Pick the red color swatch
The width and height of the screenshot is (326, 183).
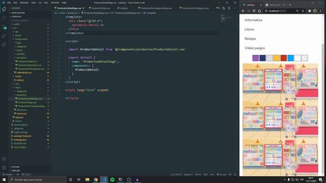click(284, 58)
